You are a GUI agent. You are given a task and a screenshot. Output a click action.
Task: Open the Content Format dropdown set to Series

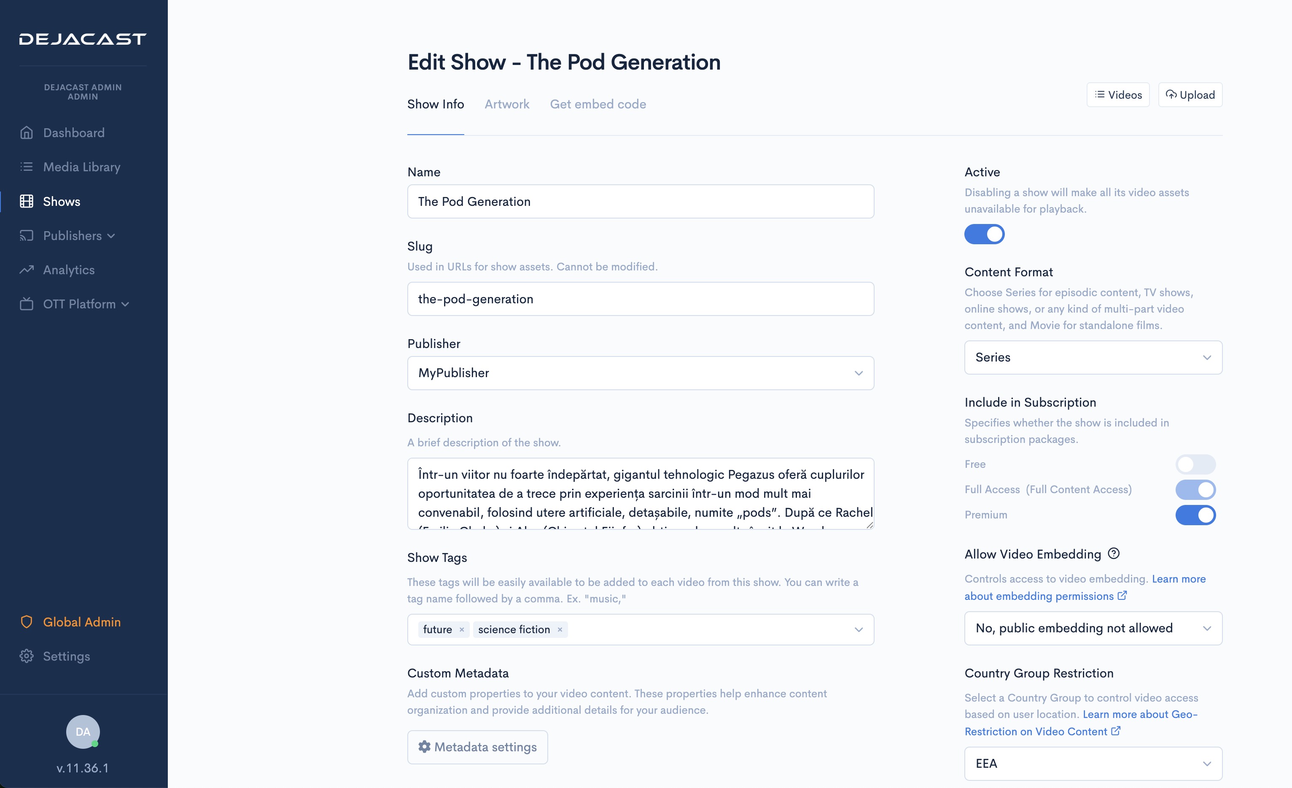coord(1093,357)
